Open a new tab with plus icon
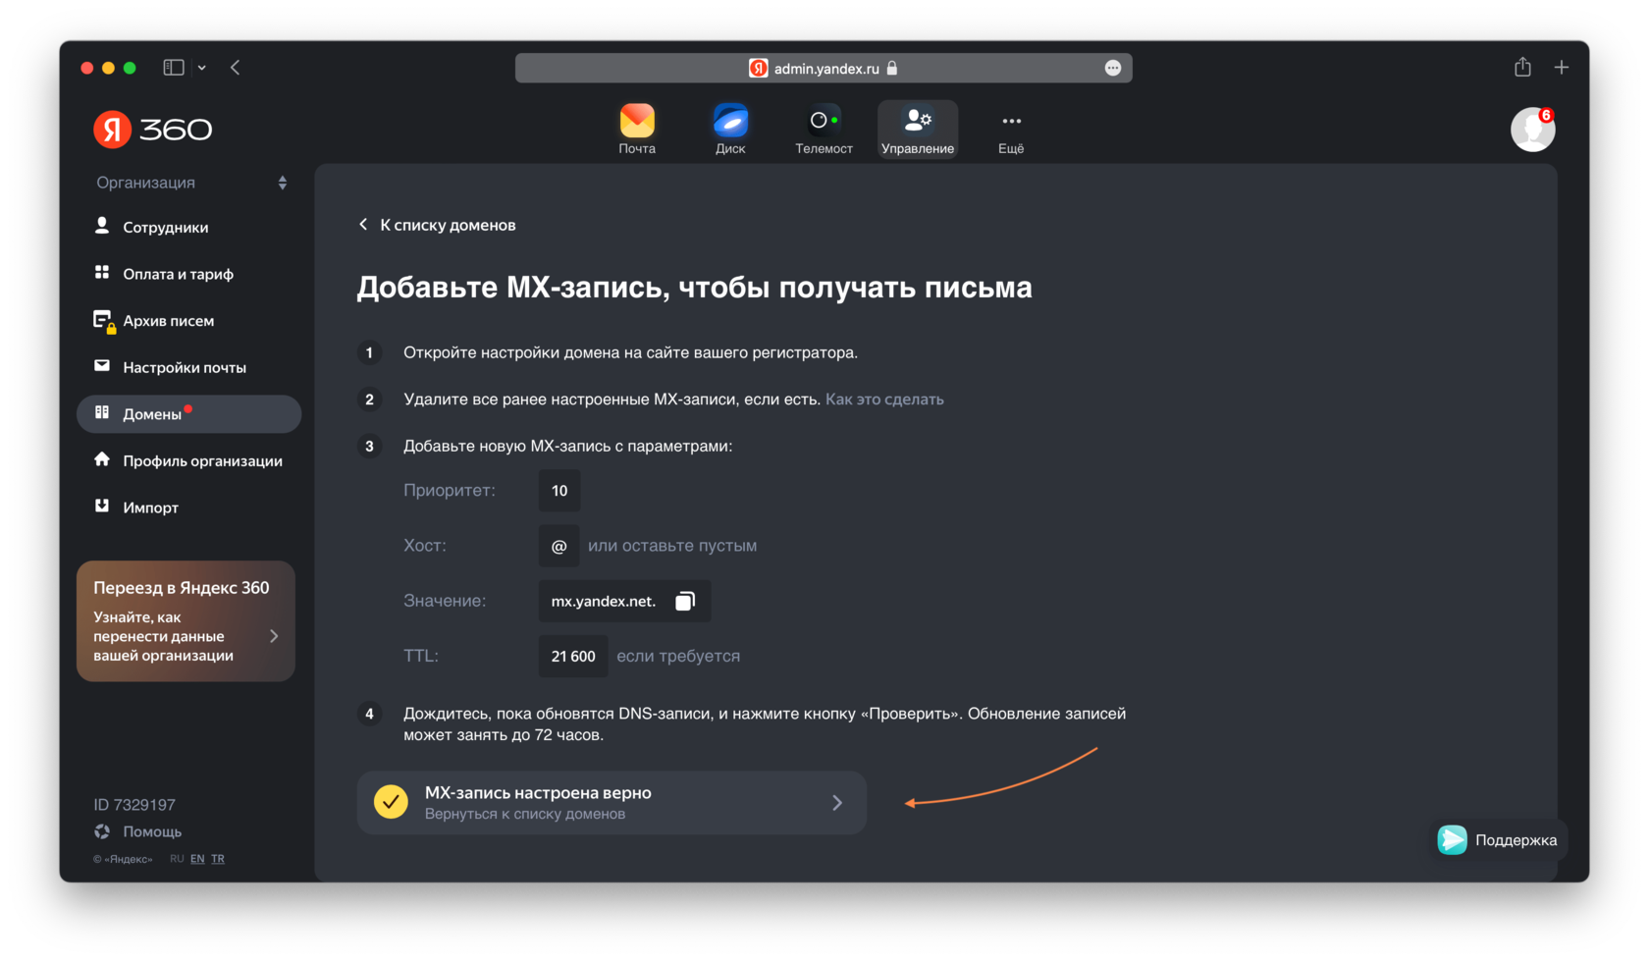This screenshot has width=1649, height=961. point(1562,67)
